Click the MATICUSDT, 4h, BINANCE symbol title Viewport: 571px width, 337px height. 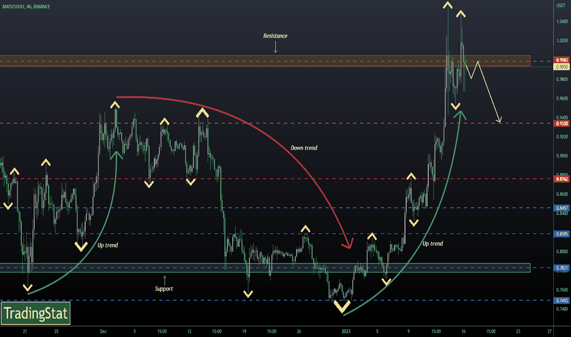click(x=26, y=7)
